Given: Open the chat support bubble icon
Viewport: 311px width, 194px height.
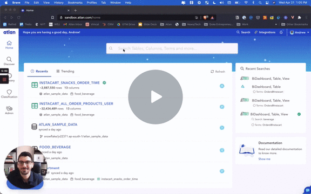Looking at the screenshot, I should (307, 190).
